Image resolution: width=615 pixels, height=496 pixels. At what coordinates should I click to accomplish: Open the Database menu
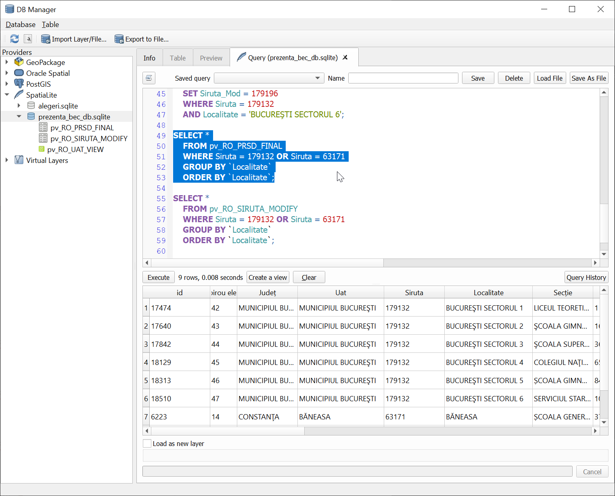(x=21, y=25)
